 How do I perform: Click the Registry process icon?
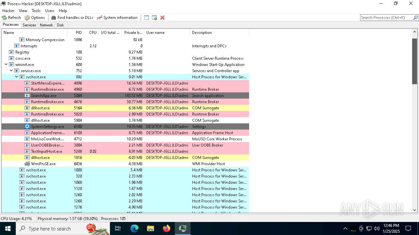tap(11, 52)
